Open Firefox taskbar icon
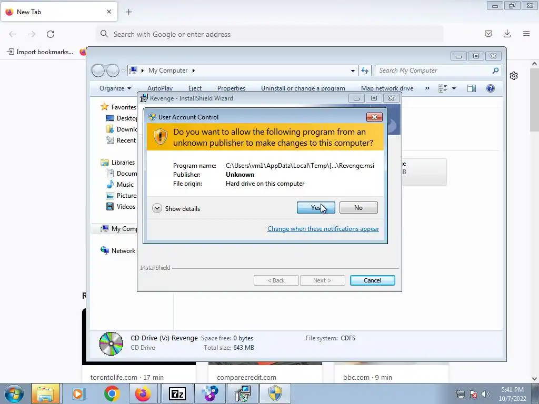539x404 pixels. pyautogui.click(x=143, y=393)
